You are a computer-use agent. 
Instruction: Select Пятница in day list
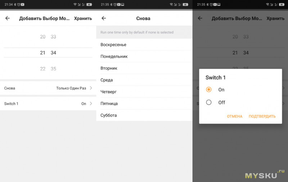point(144,103)
